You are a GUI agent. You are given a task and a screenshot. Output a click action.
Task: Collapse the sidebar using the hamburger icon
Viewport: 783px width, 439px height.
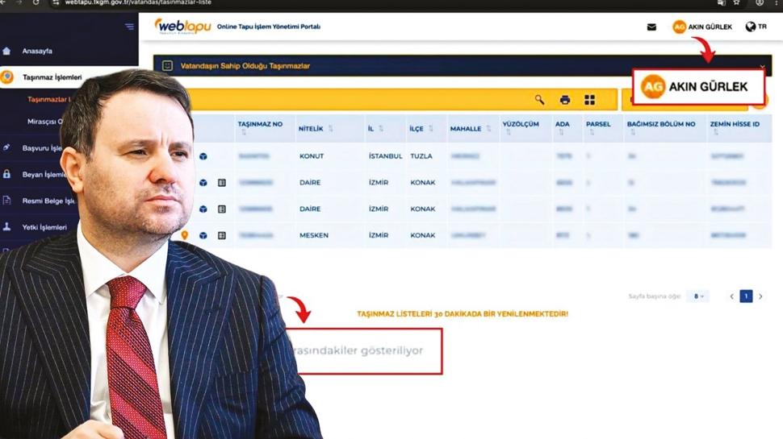click(x=129, y=27)
